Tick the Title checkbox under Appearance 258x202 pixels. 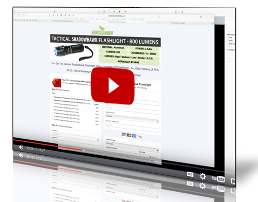[x=228, y=38]
